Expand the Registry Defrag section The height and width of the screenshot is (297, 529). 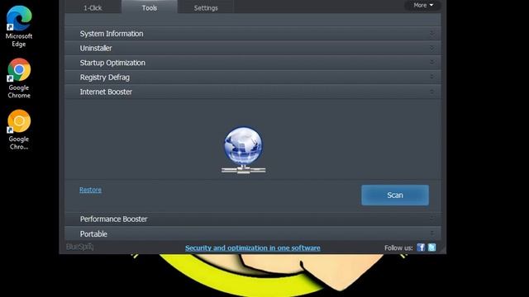point(253,77)
